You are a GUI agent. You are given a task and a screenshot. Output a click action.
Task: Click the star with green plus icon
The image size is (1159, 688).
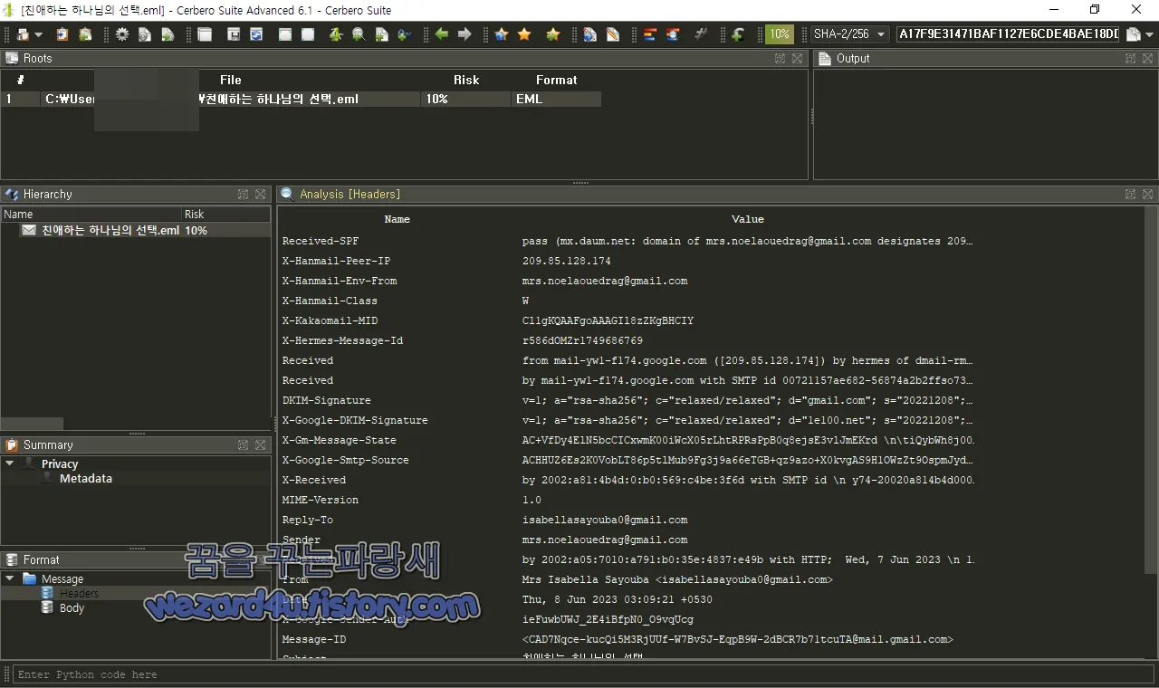(x=552, y=34)
